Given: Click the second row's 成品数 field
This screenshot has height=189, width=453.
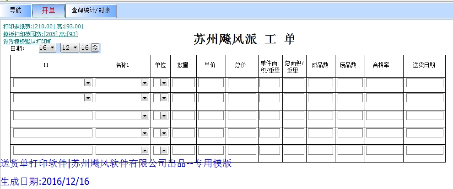Looking at the screenshot, I should click(x=320, y=98).
